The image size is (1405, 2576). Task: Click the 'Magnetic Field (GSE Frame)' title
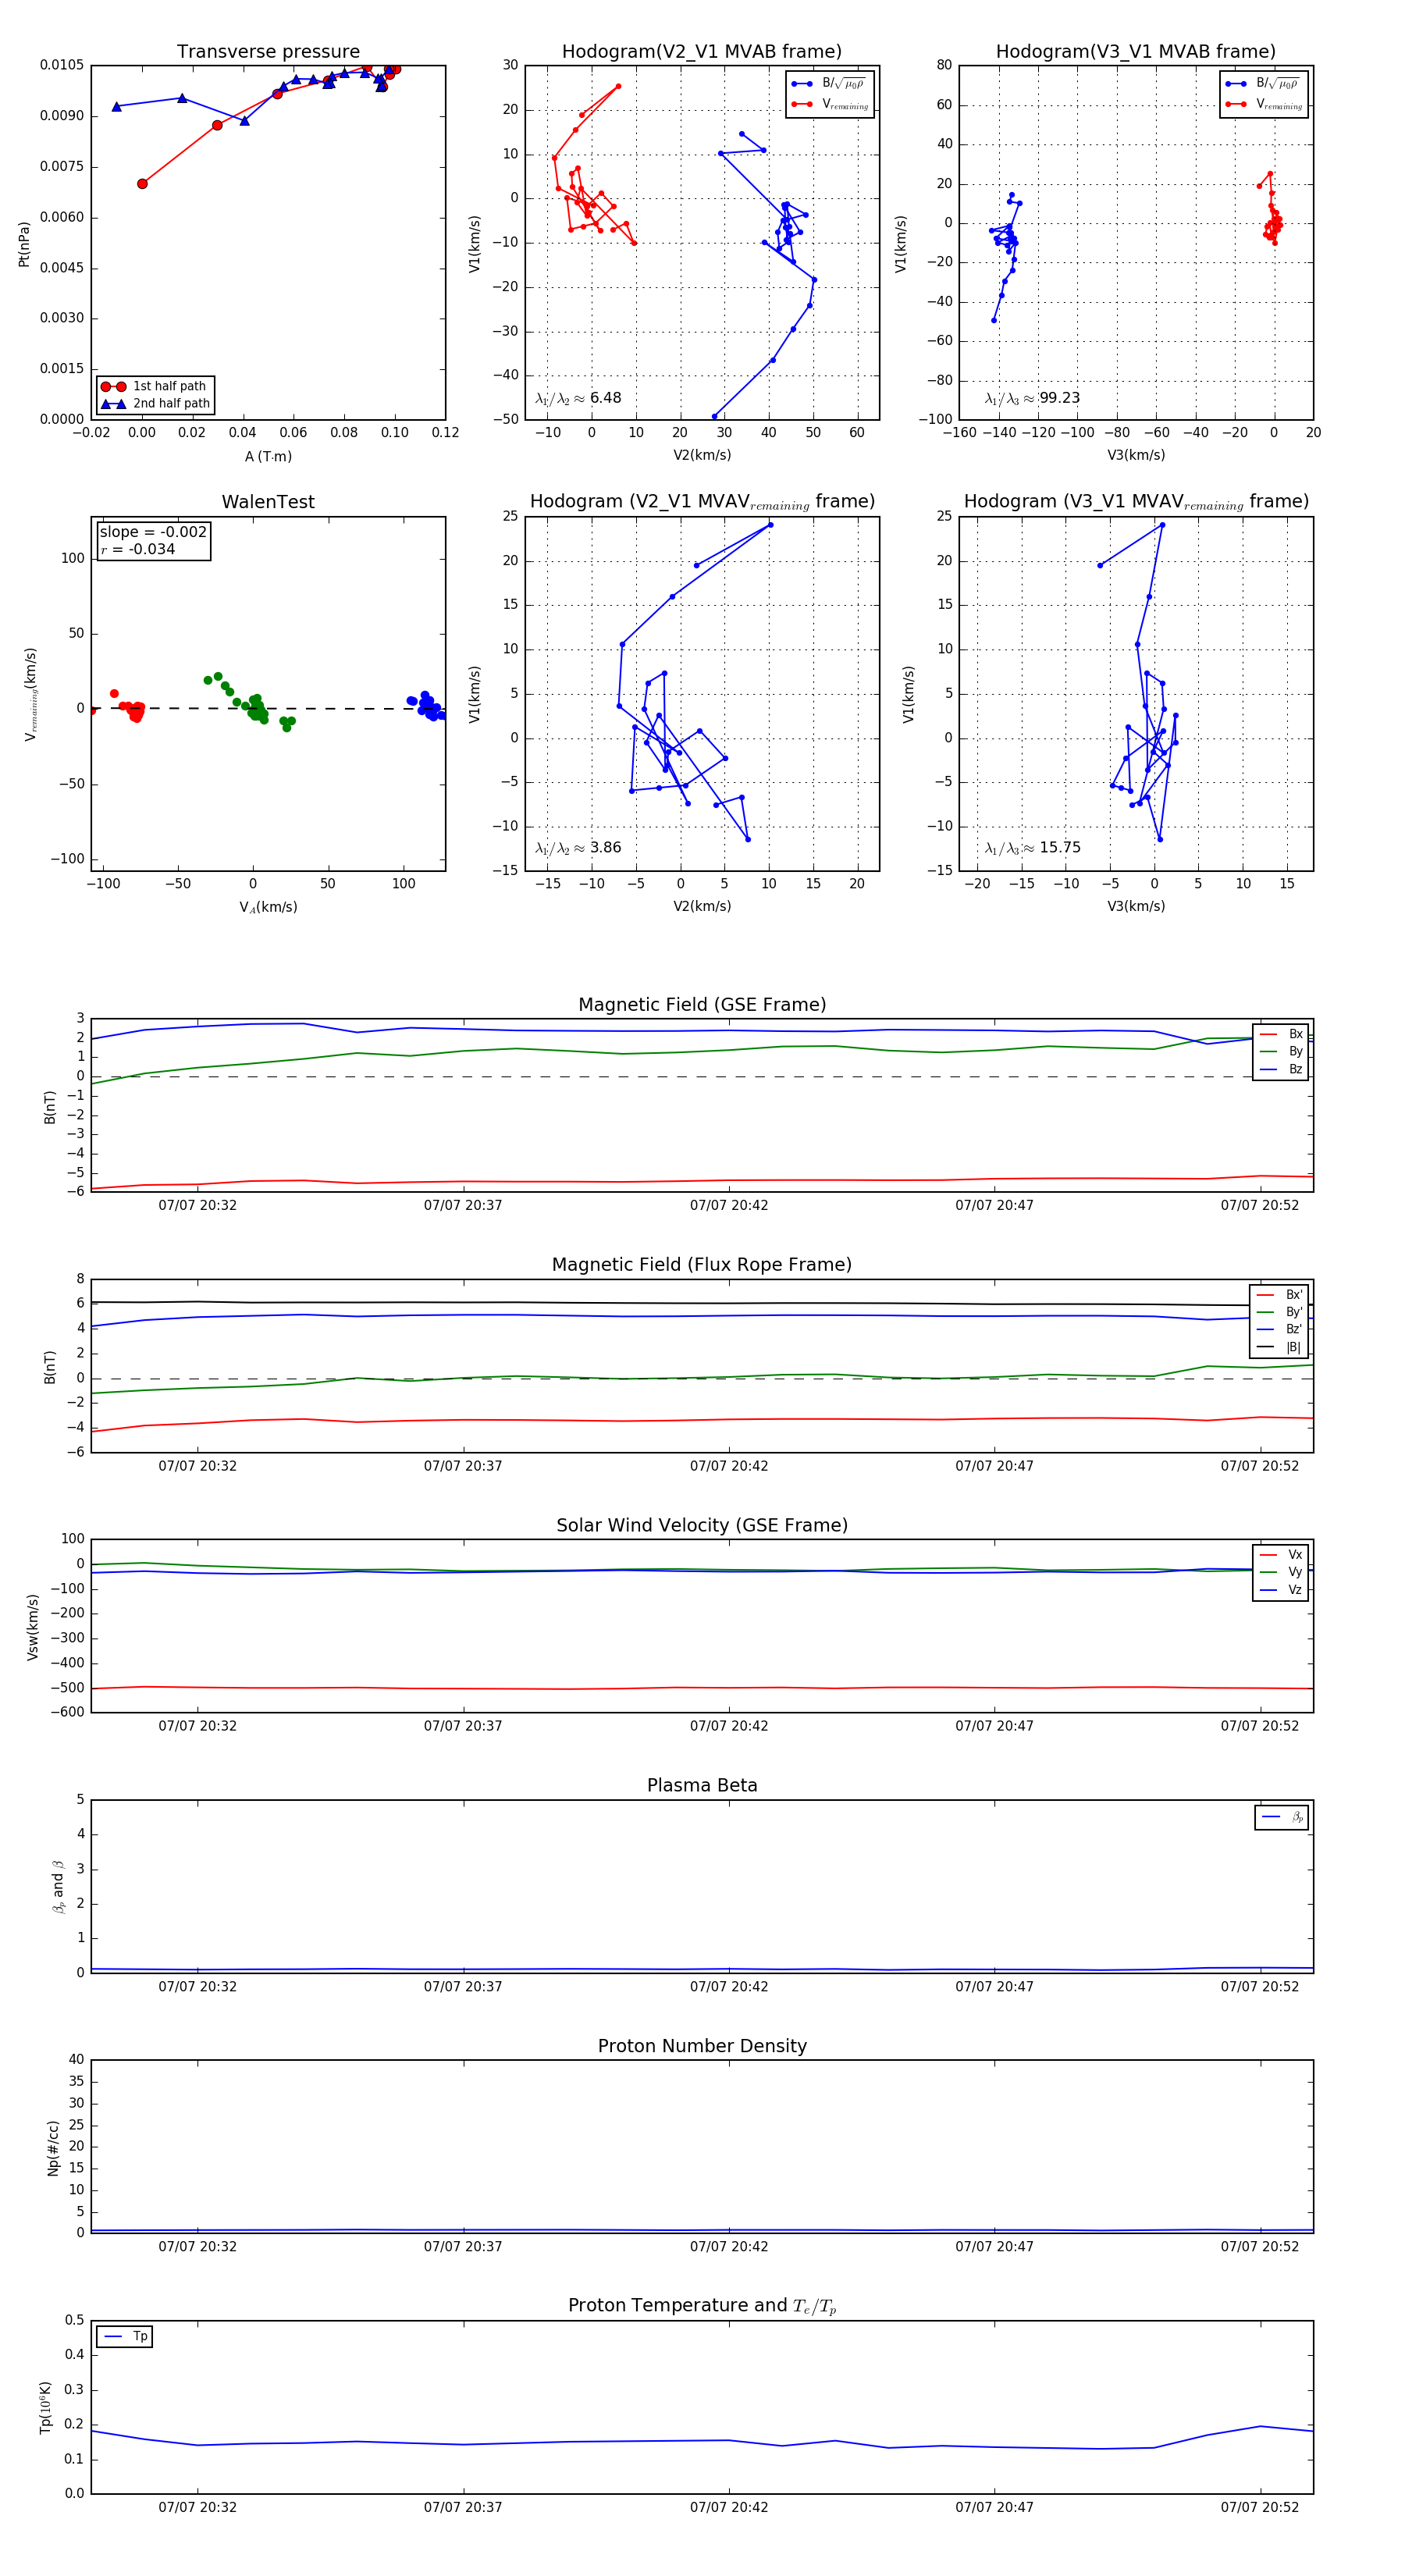click(x=702, y=1004)
